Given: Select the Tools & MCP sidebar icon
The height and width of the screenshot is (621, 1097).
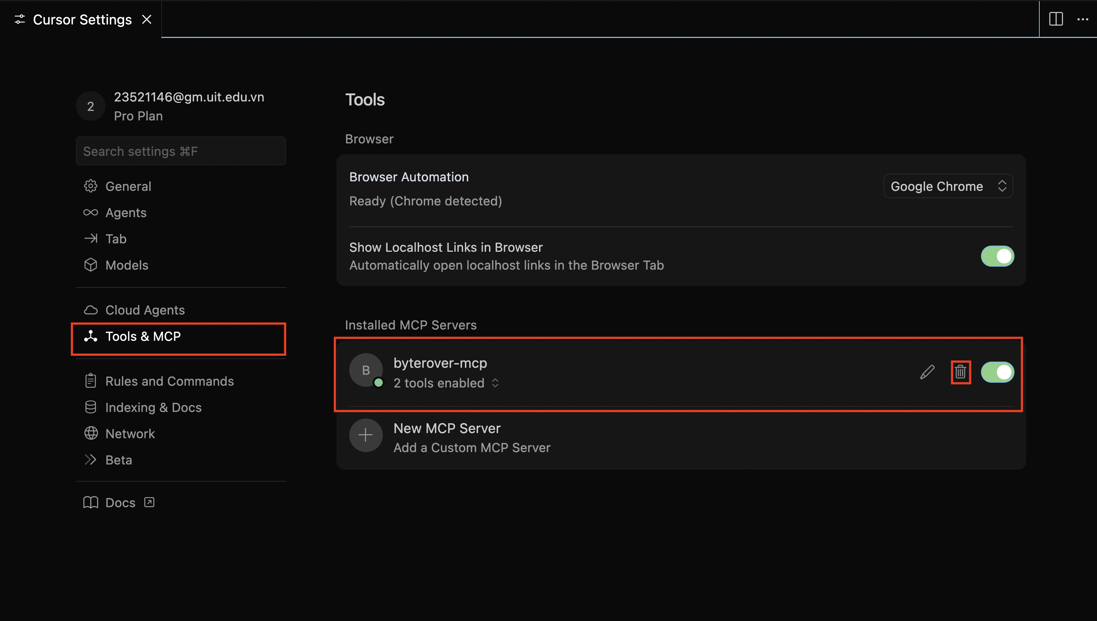Looking at the screenshot, I should (x=91, y=336).
